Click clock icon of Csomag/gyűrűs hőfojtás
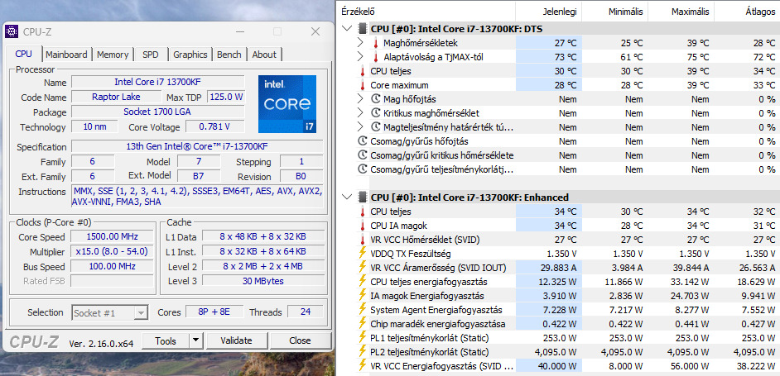 (363, 141)
